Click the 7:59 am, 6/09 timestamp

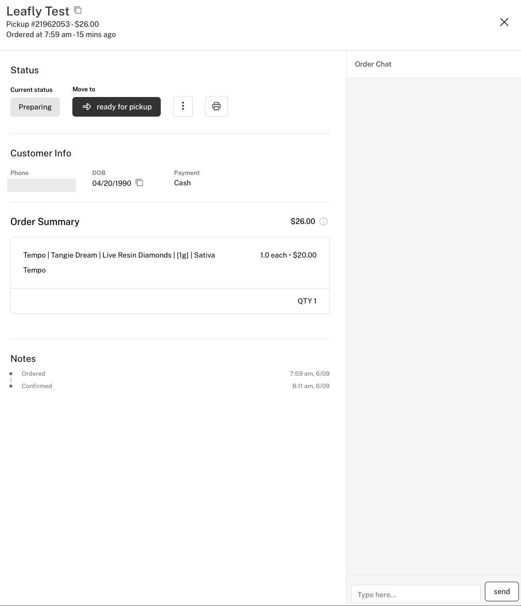[x=310, y=374]
